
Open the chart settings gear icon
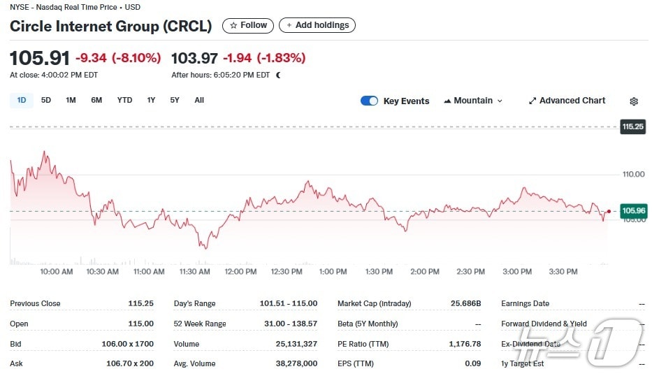pos(633,101)
